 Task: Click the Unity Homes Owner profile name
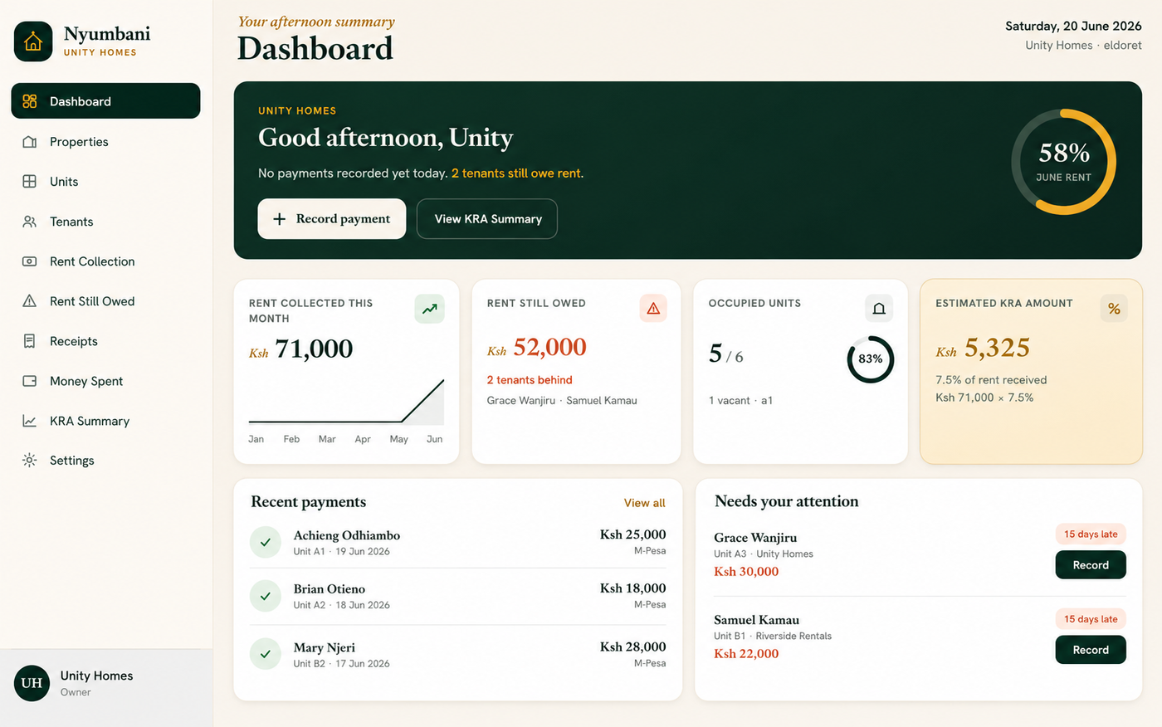[96, 676]
